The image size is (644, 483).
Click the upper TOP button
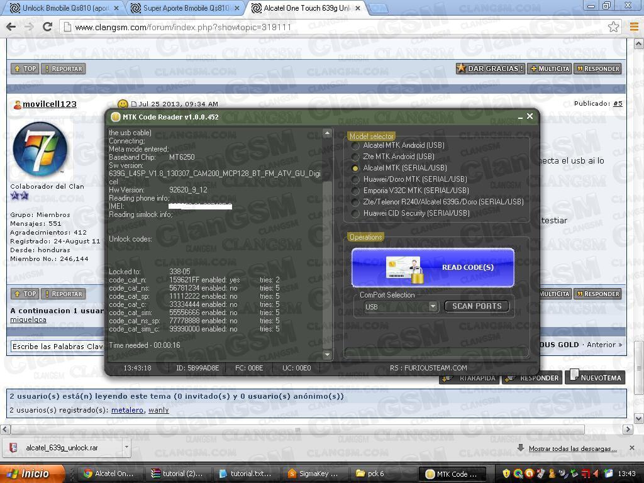[x=25, y=69]
